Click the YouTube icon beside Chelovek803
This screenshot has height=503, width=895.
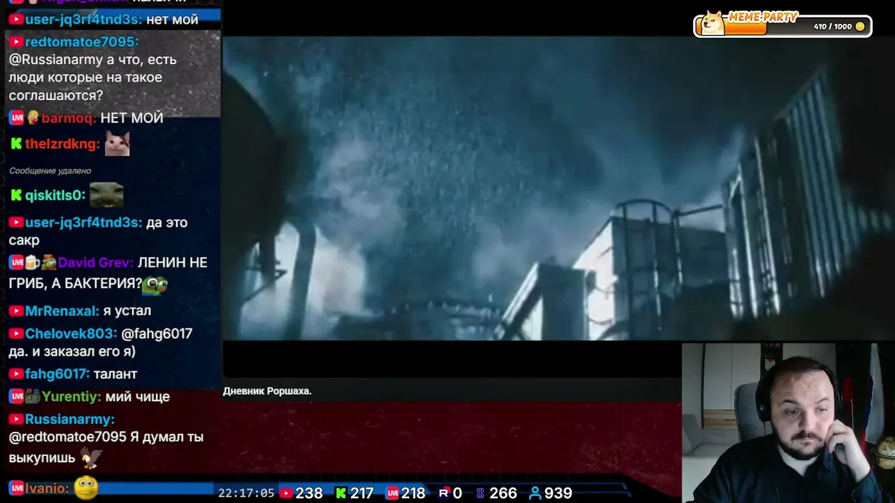pos(16,334)
